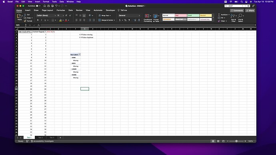Open the AutoSum dropdown arrow

coord(229,15)
